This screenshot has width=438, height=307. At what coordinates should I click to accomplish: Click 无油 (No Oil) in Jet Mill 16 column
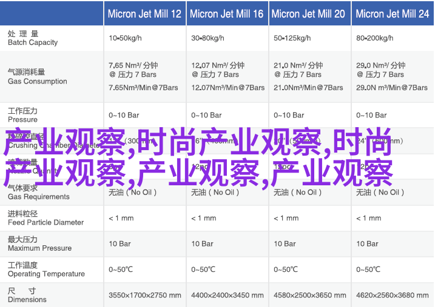(x=215, y=192)
